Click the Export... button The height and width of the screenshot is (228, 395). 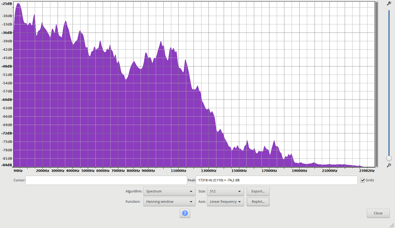click(x=258, y=191)
